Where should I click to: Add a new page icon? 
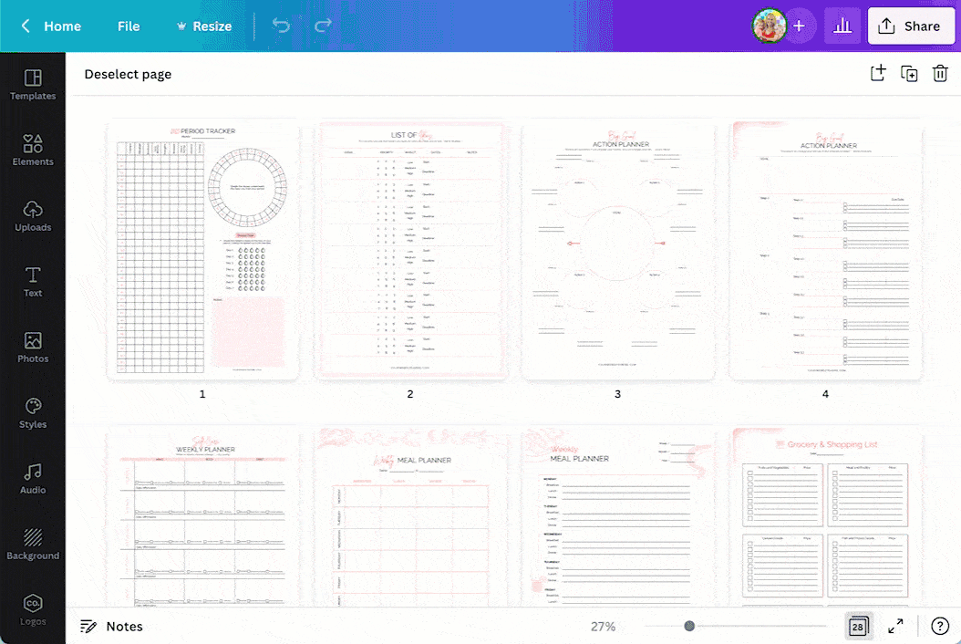click(878, 74)
